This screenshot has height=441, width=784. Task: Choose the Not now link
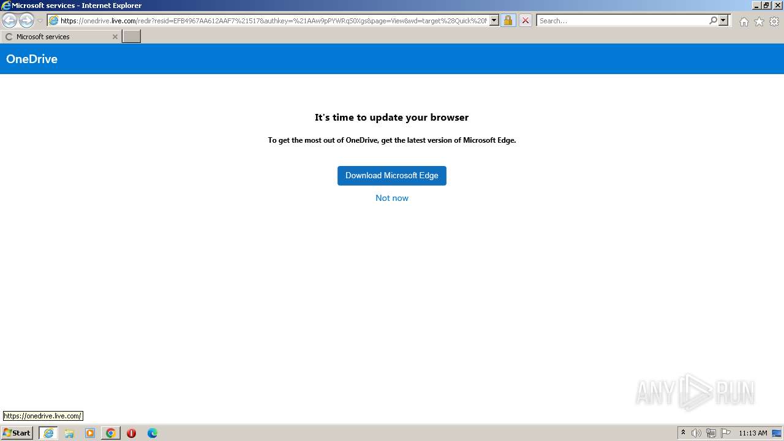(392, 198)
